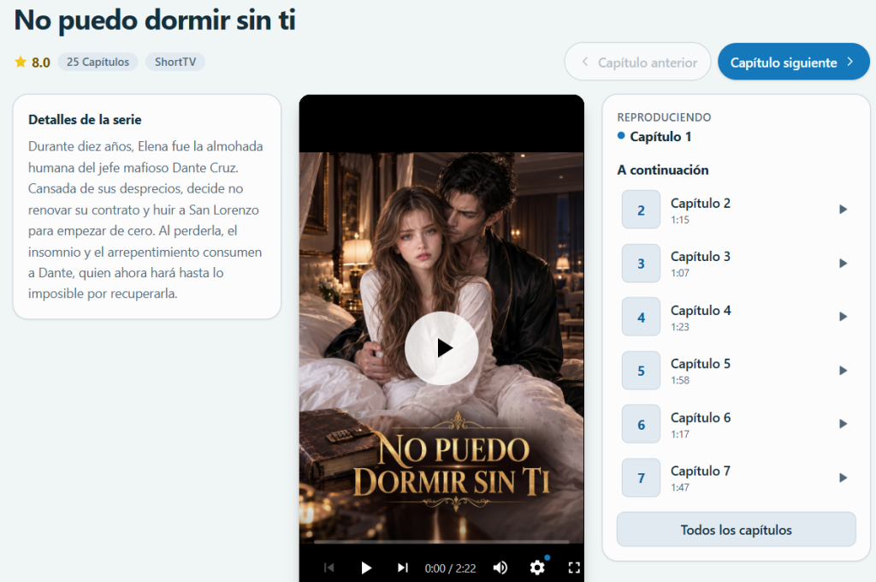Click the Capítulo 7 title text
876x582 pixels.
(700, 472)
